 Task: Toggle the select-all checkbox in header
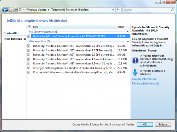pyautogui.click(x=29, y=27)
